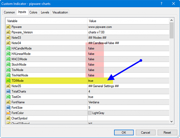Screen dimensions: 180x138
Task: Click the string icon next to Note05
Action: click(x=8, y=86)
